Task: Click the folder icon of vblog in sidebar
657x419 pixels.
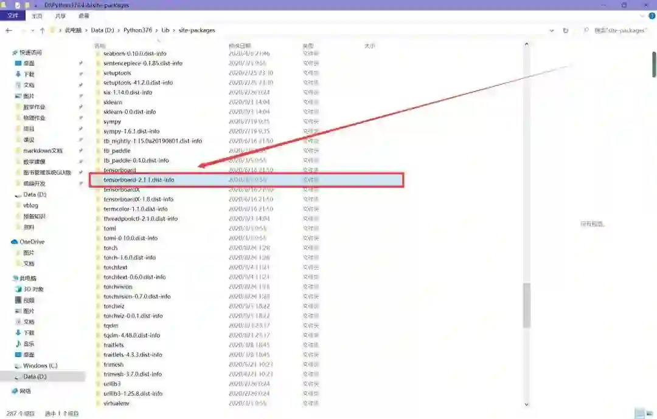Action: coord(18,205)
